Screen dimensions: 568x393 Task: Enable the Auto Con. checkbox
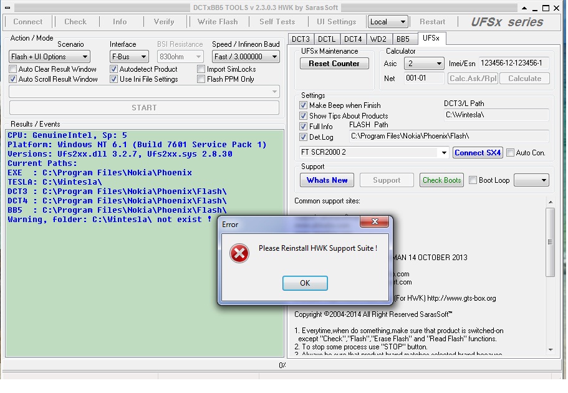pyautogui.click(x=510, y=153)
